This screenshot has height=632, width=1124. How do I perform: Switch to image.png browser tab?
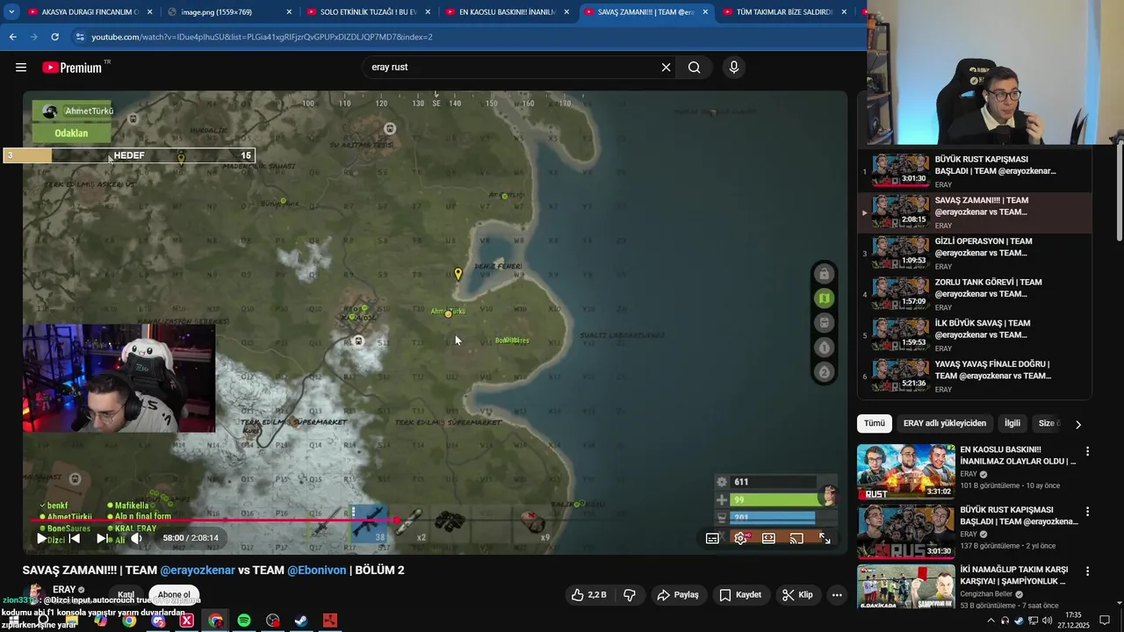(x=228, y=12)
